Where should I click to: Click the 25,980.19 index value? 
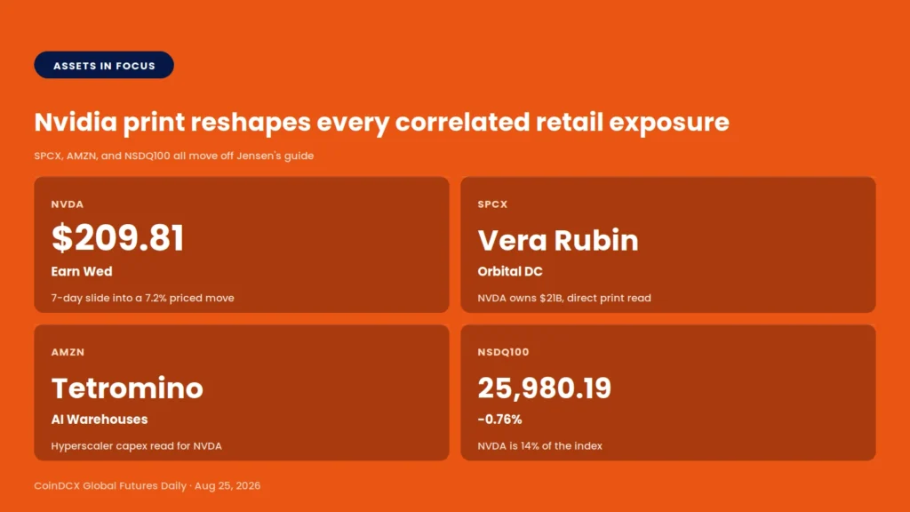545,388
